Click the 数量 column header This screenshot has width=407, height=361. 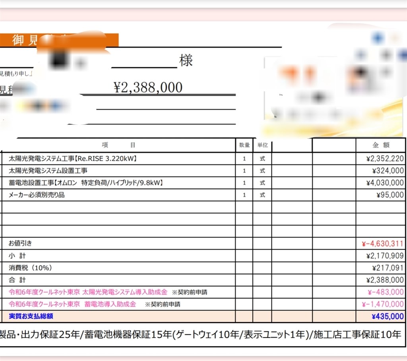pos(244,145)
